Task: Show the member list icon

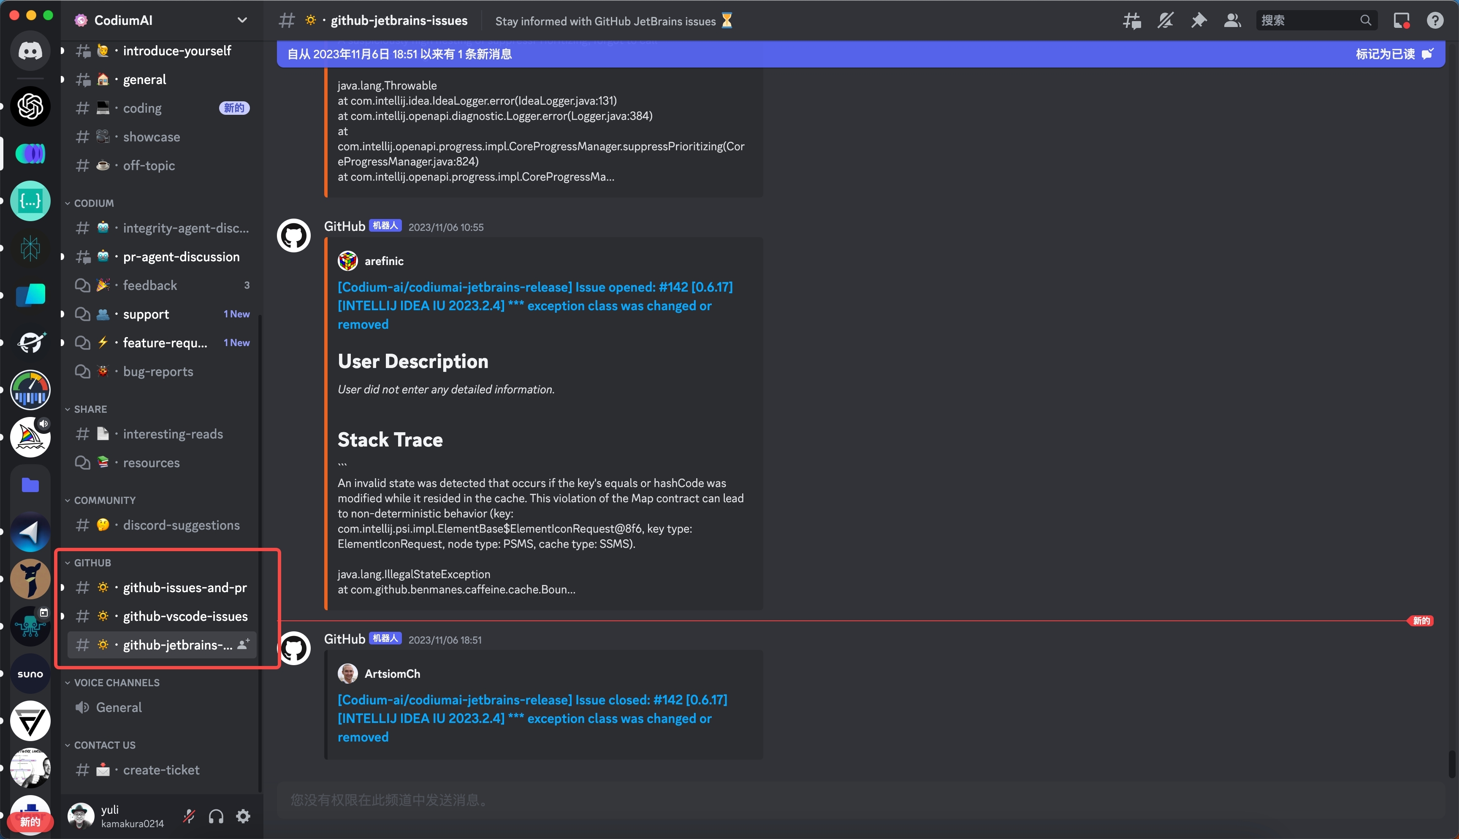Action: click(1232, 20)
